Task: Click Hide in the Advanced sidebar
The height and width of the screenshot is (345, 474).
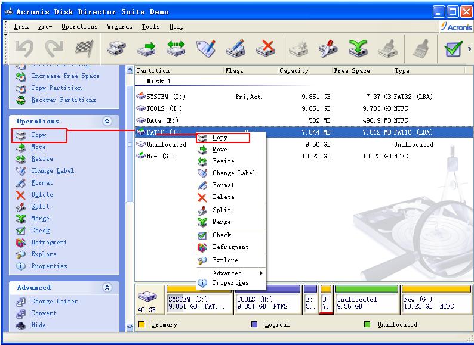Action: tap(38, 325)
